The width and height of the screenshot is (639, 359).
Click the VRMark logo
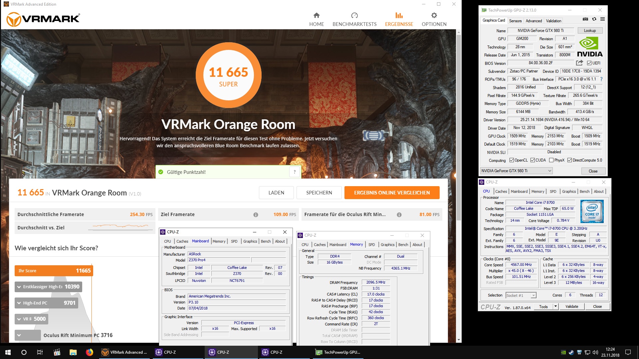43,19
